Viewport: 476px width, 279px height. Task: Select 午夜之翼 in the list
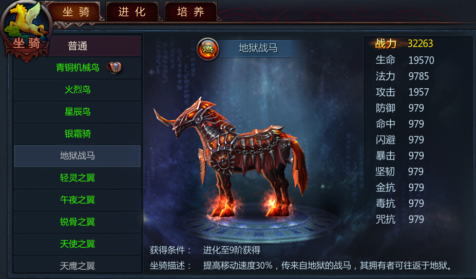click(x=77, y=200)
